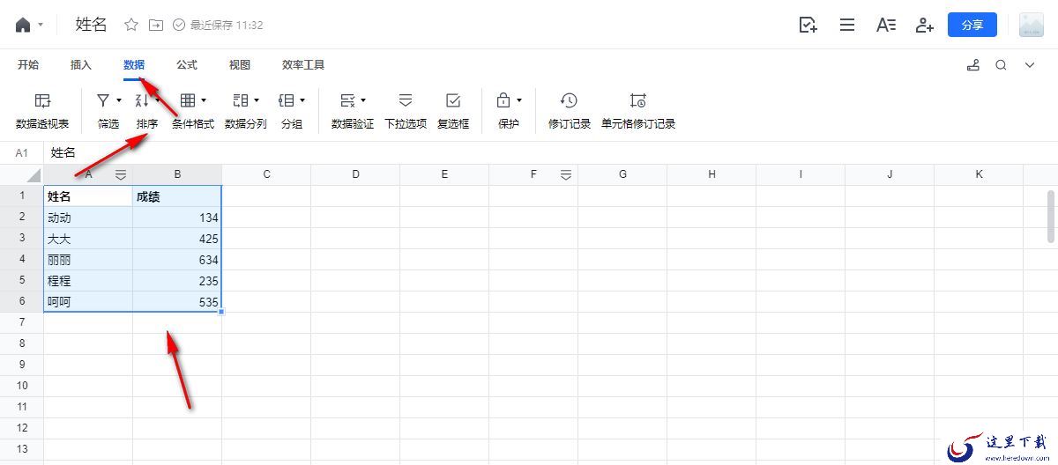The image size is (1058, 465).
Task: Expand the 分组 group dropdown arrow
Action: 302,100
